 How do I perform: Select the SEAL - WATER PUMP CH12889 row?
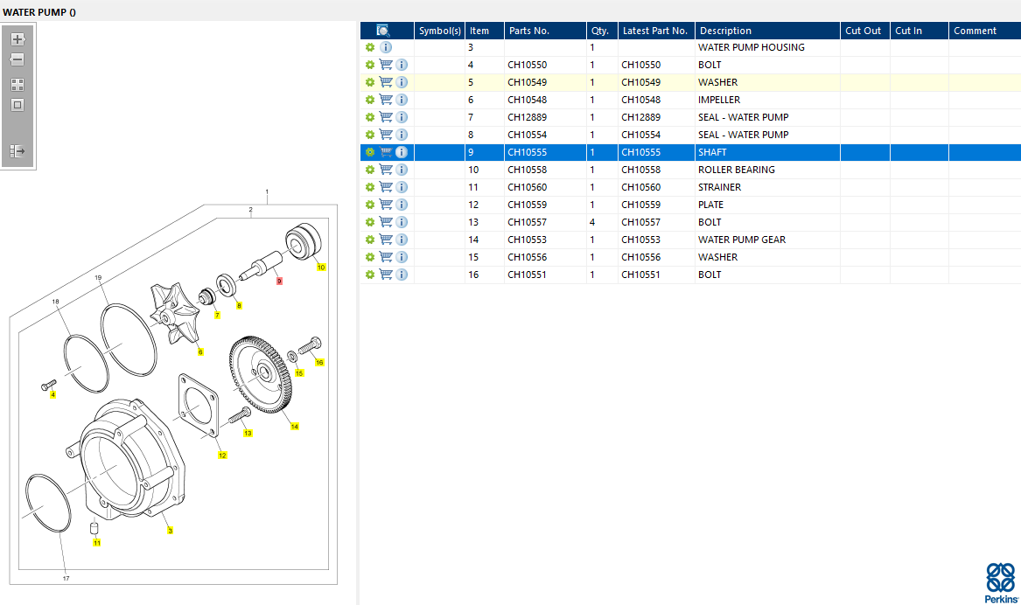(x=743, y=117)
